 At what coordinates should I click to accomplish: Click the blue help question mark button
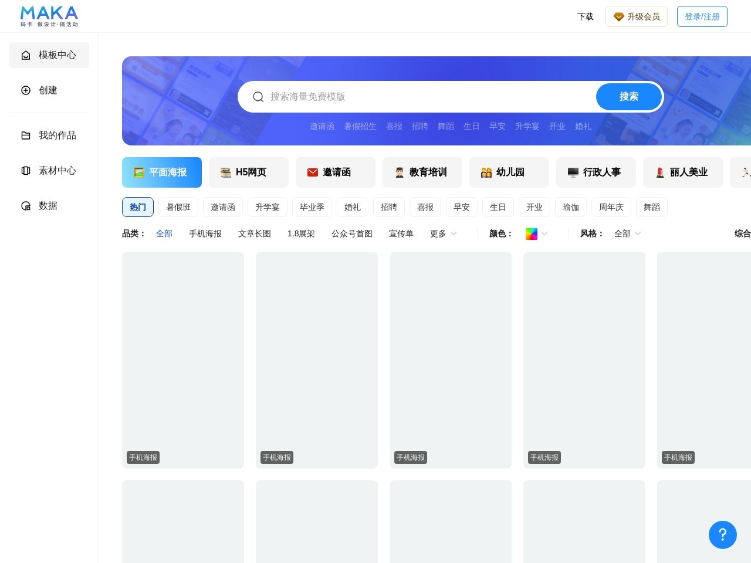[722, 534]
